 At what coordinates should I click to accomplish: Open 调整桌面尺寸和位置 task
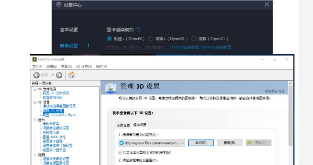pyautogui.click(x=57, y=146)
